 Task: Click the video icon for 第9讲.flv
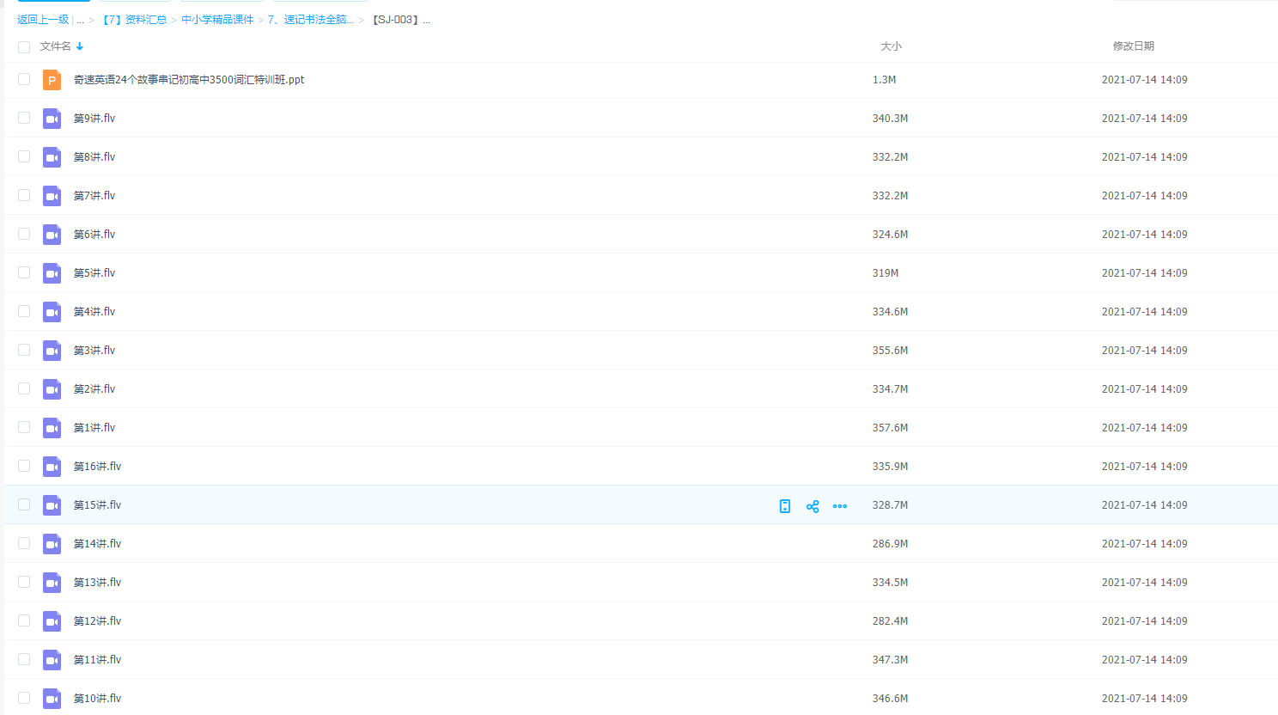[52, 119]
